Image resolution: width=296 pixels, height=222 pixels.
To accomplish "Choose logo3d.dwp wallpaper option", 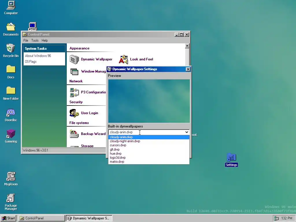I will (x=149, y=158).
